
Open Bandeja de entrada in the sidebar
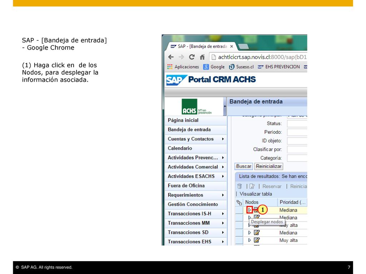click(x=196, y=130)
